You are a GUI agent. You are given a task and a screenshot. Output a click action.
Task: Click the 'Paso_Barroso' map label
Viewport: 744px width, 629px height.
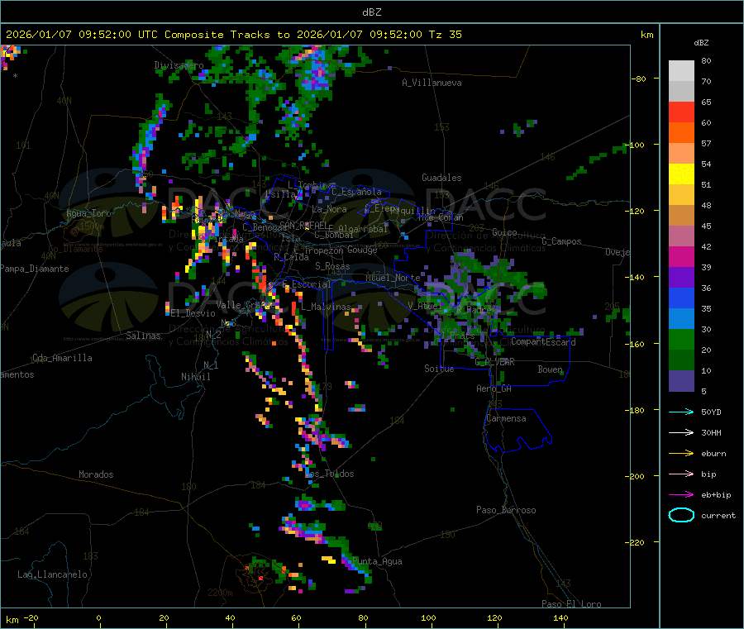point(506,510)
